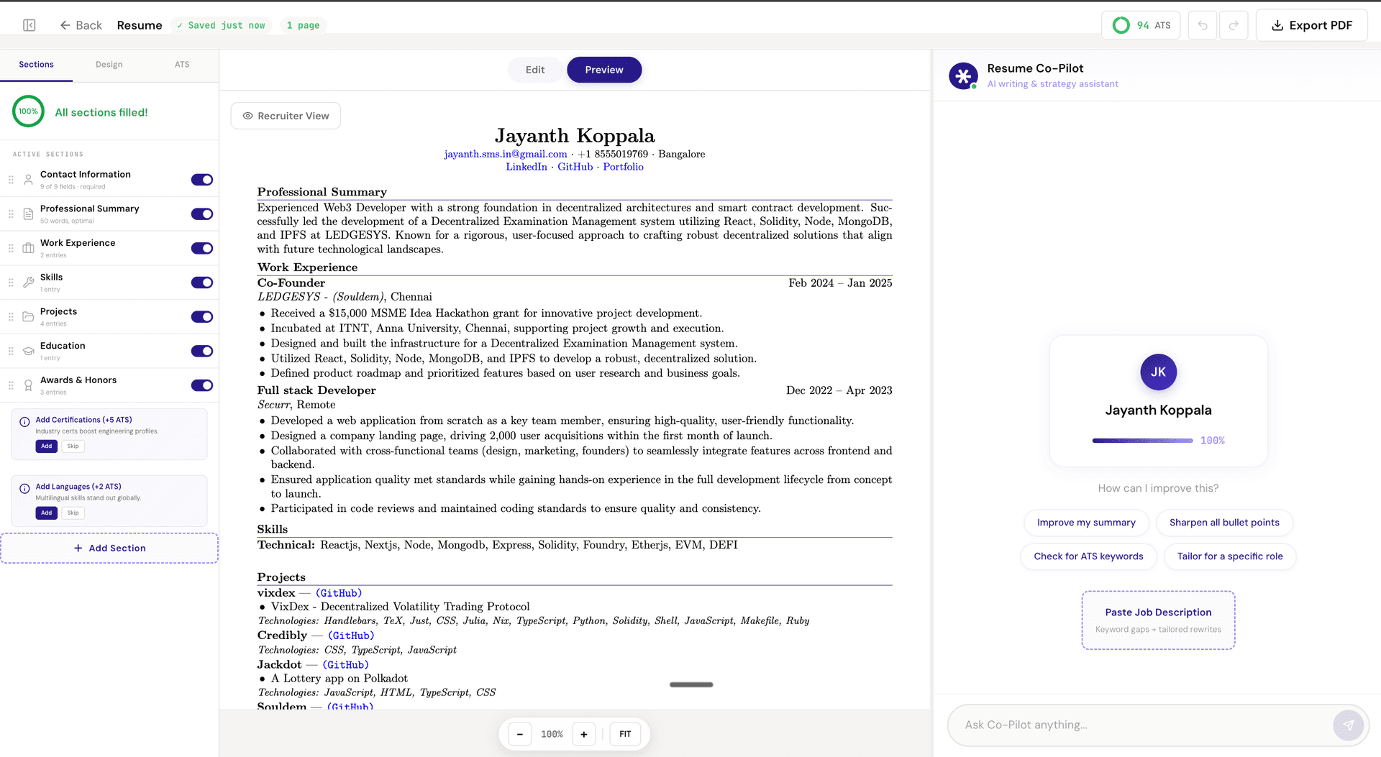The height and width of the screenshot is (757, 1381).
Task: Add the Certifications section
Action: (47, 446)
